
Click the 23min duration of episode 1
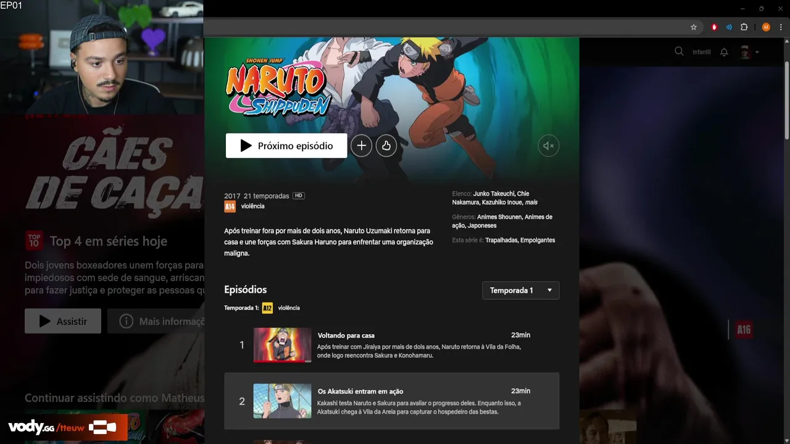click(x=520, y=335)
